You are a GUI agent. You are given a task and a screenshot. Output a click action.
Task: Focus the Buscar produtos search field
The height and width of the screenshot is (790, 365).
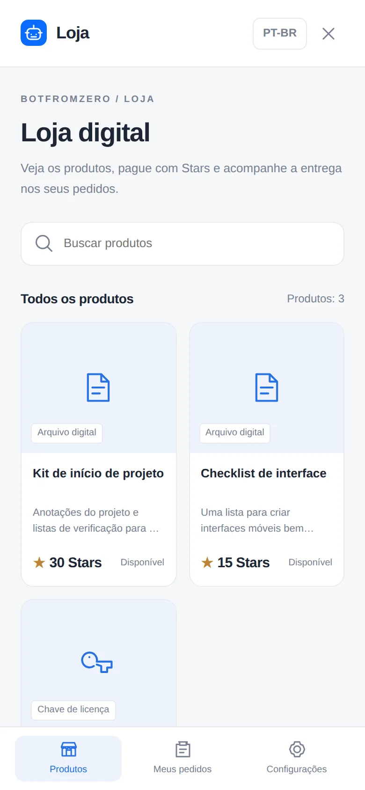(182, 244)
